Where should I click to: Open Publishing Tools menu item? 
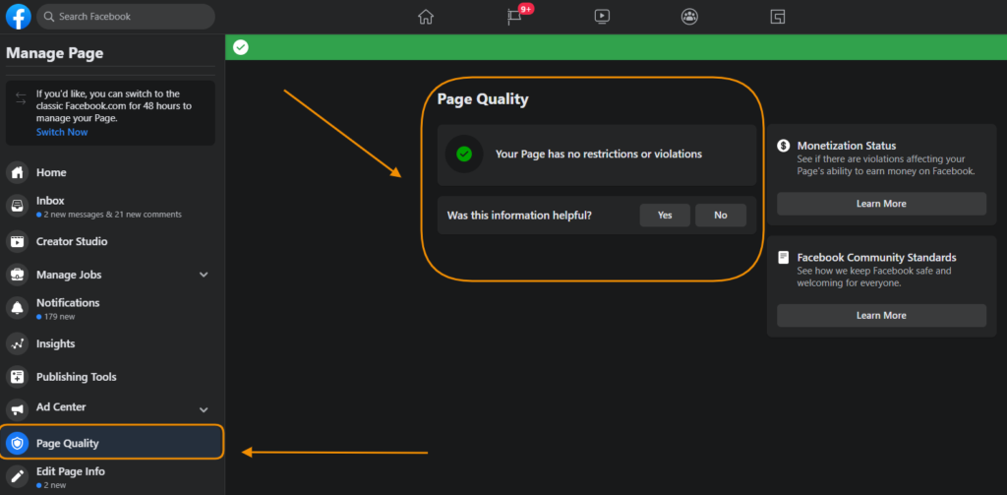[x=76, y=377]
